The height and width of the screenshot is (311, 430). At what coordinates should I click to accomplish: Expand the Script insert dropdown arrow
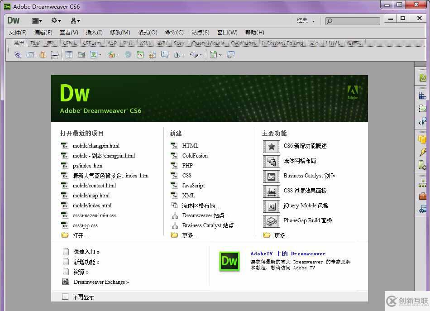[201, 55]
